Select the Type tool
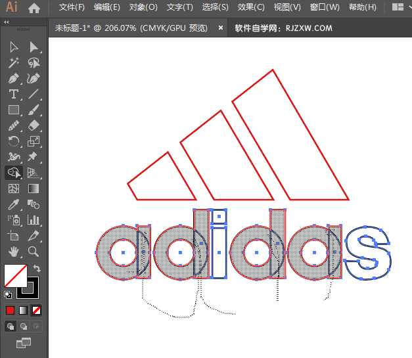412x358 pixels. 14,94
